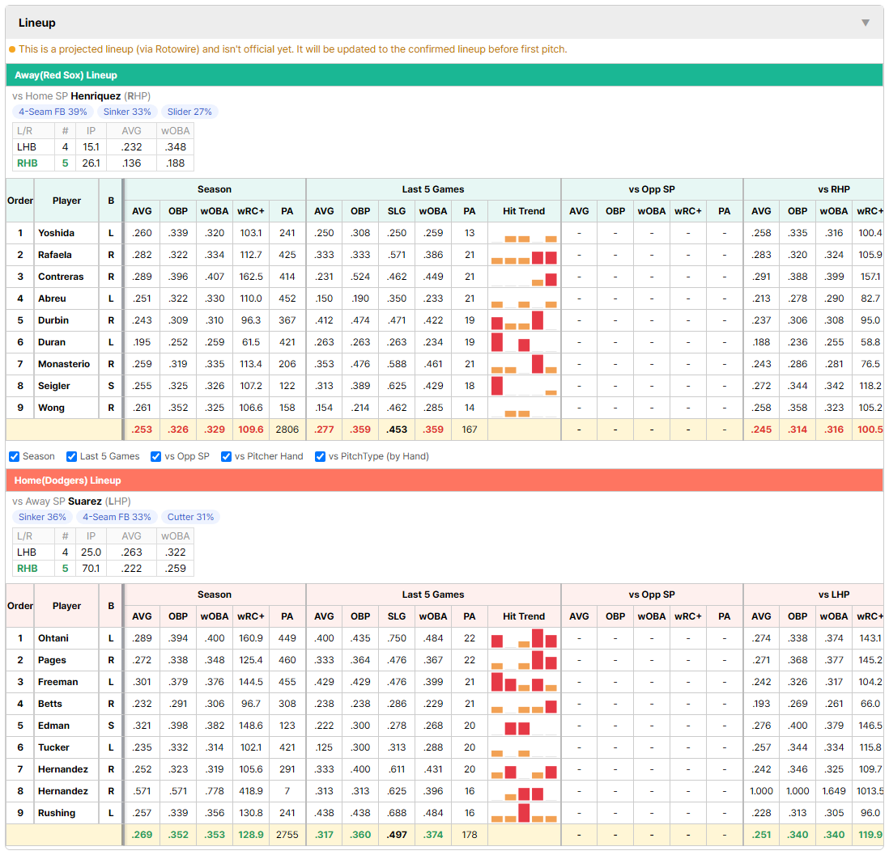Viewport: 889px width, 855px height.
Task: Click Rafaela's Hit Trend bars
Action: (x=524, y=255)
